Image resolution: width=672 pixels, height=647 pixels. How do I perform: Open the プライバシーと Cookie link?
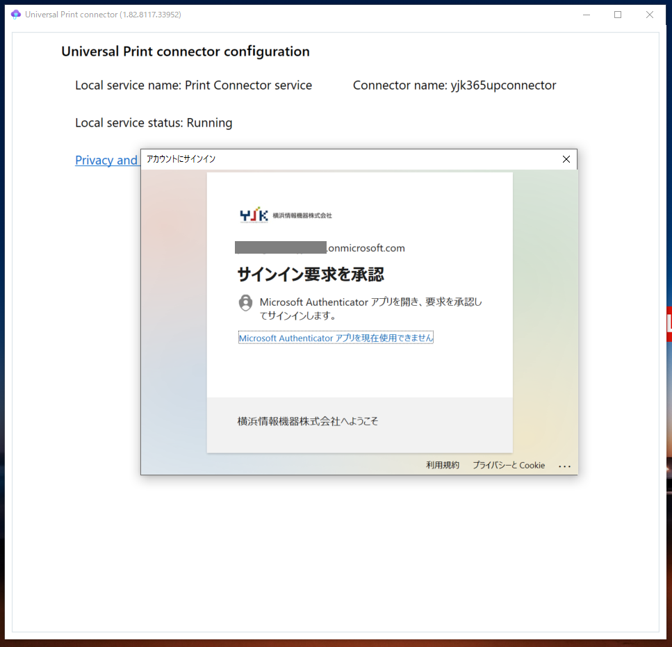click(509, 466)
